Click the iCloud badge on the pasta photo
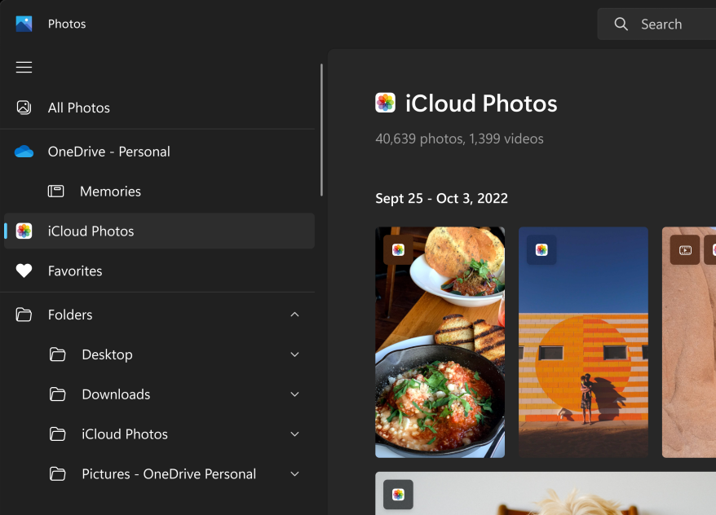Viewport: 716px width, 515px height. point(398,250)
